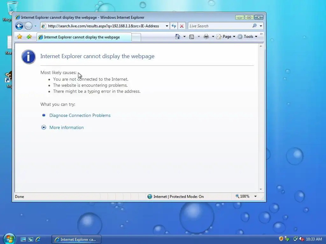Click the 100% zoom level button

242,196
